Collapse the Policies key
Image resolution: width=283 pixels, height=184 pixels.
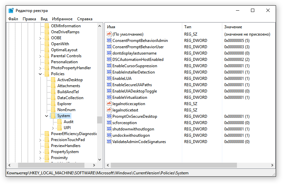pos(40,74)
